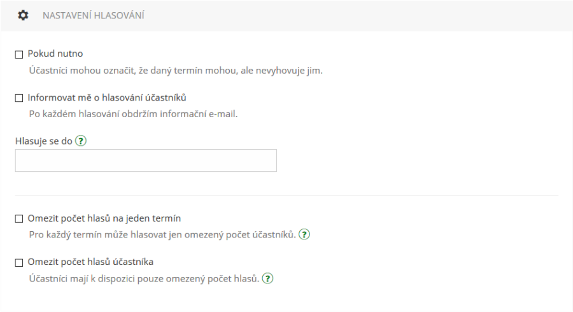Image resolution: width=573 pixels, height=312 pixels.
Task: Open help icon after omezený počet hlasů text
Action: click(x=268, y=278)
